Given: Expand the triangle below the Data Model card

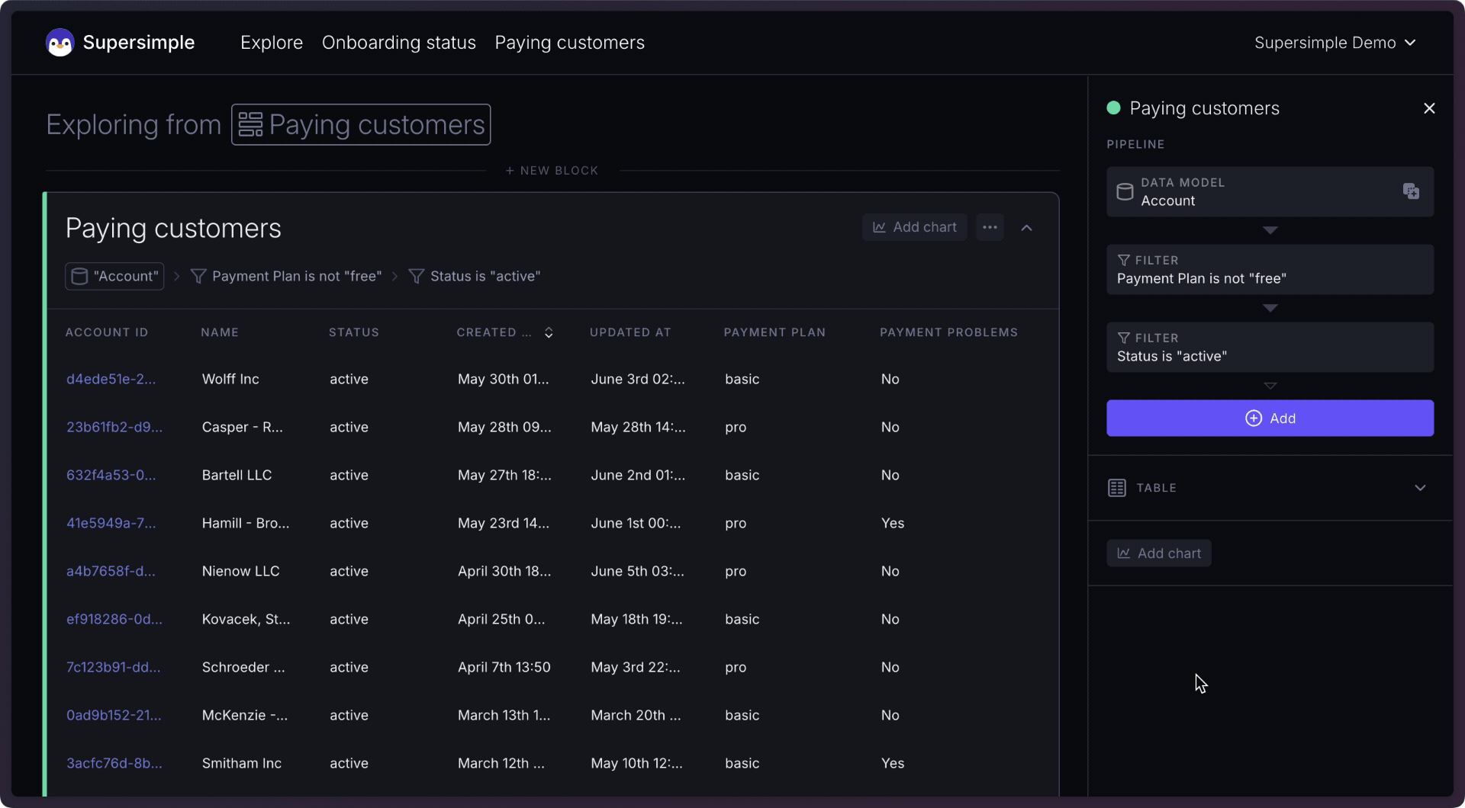Looking at the screenshot, I should [1270, 230].
